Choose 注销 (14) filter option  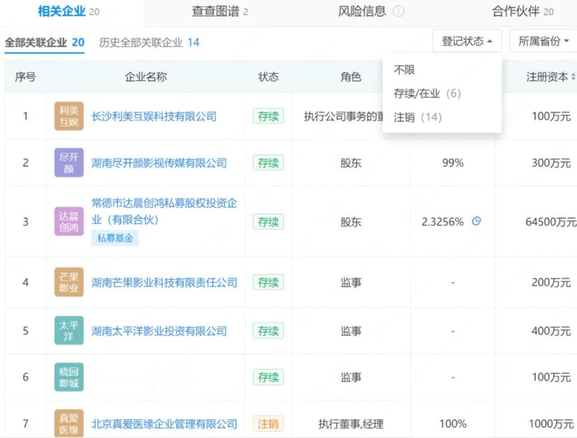coord(417,118)
